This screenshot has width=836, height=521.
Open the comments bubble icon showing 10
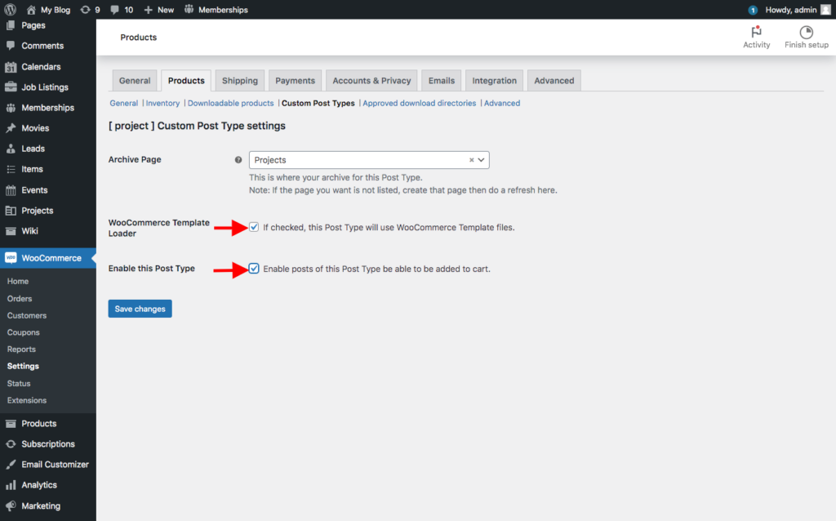114,10
